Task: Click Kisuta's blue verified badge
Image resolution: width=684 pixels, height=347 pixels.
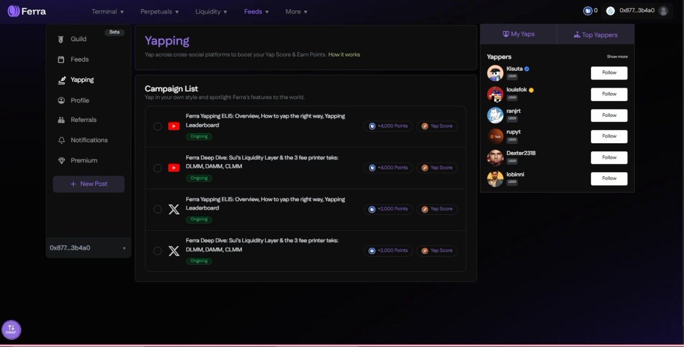Action: click(x=527, y=69)
